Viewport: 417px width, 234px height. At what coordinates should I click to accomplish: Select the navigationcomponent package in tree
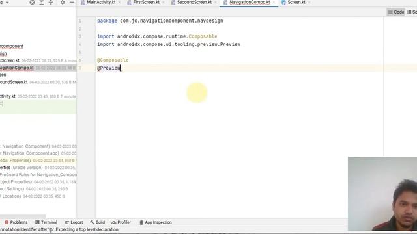tap(12, 46)
